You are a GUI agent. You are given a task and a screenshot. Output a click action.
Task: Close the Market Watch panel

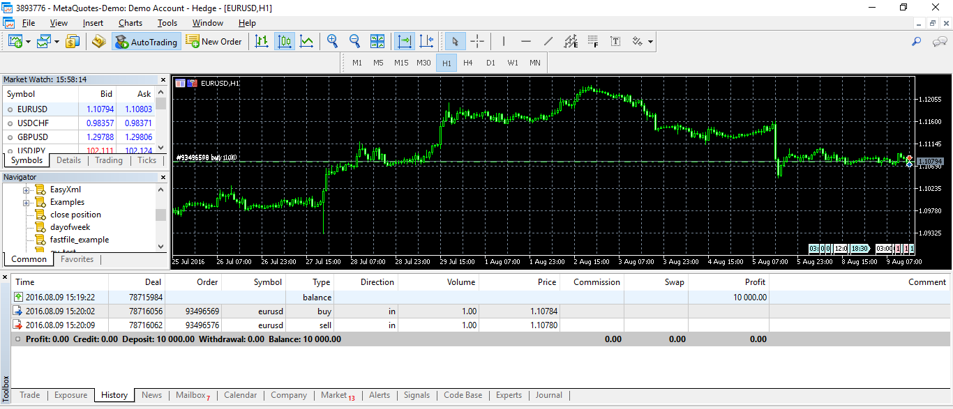163,80
